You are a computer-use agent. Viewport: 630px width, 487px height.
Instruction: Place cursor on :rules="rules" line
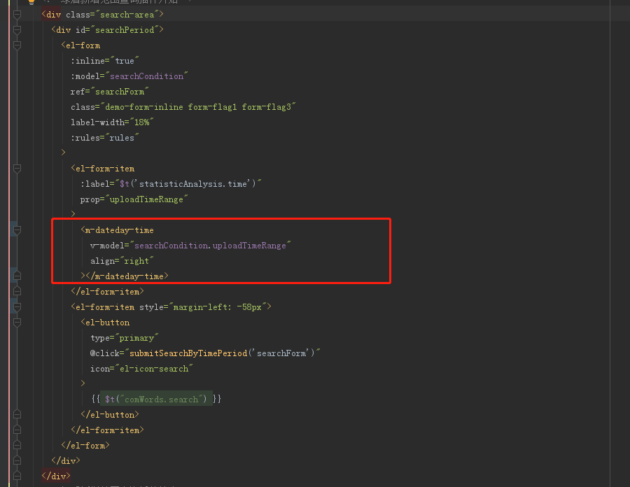pyautogui.click(x=105, y=138)
